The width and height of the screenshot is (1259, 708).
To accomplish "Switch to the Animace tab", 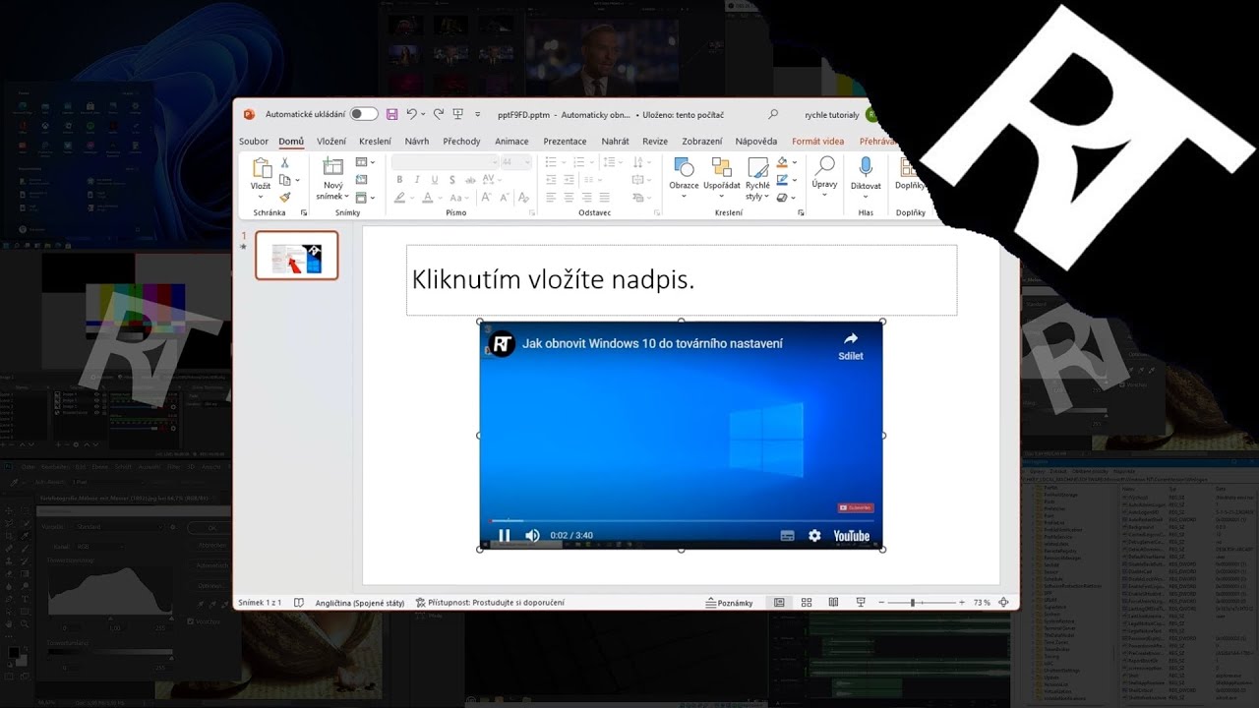I will click(511, 142).
